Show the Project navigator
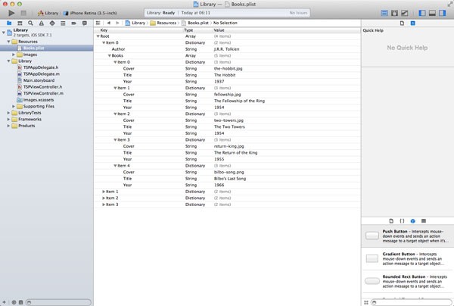The height and width of the screenshot is (306, 454). [x=9, y=23]
